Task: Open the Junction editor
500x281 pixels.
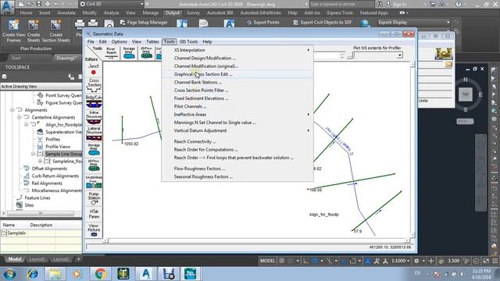Action: point(94,69)
